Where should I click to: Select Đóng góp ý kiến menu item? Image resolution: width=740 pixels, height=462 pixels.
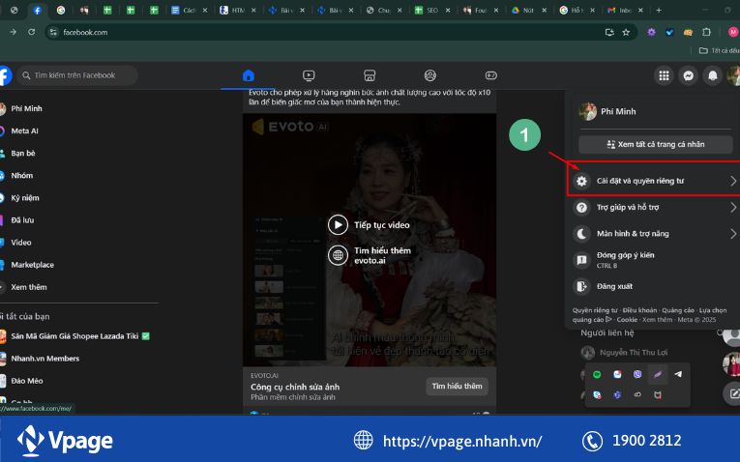pos(655,260)
